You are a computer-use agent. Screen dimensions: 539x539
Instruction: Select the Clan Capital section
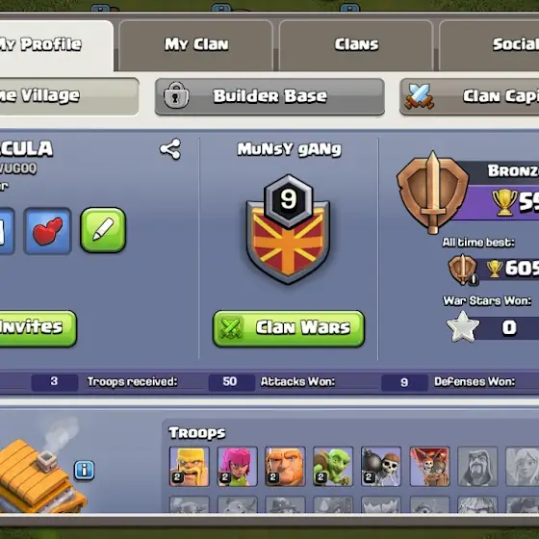(470, 96)
